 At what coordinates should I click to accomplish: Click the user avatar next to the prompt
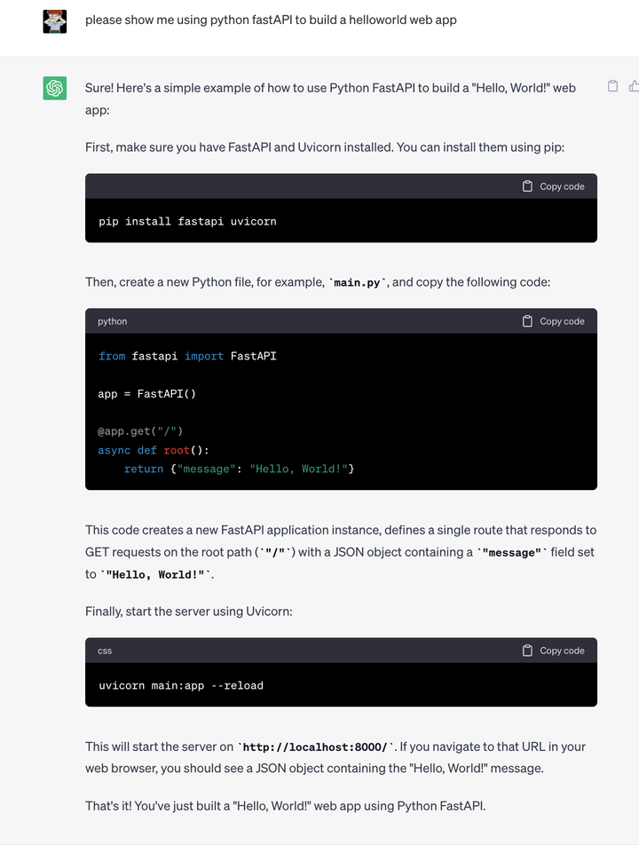[x=55, y=21]
